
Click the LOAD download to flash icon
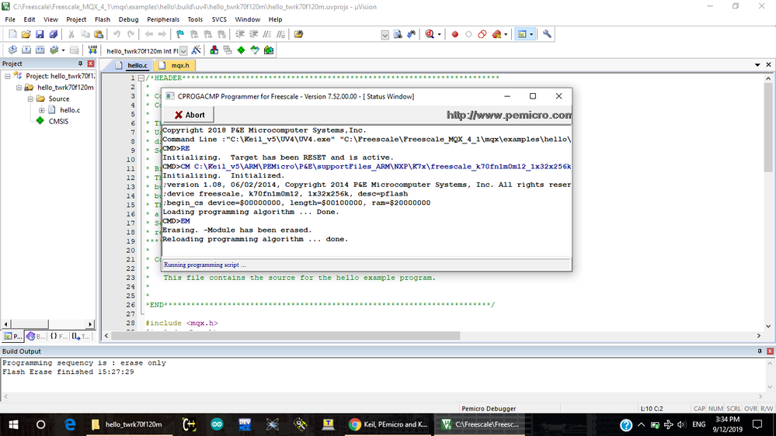(x=92, y=50)
